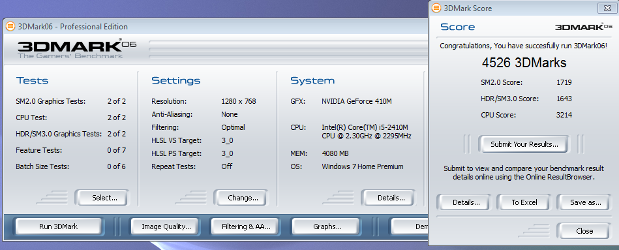
Task: Click the 'System' section heading
Action: [x=312, y=81]
